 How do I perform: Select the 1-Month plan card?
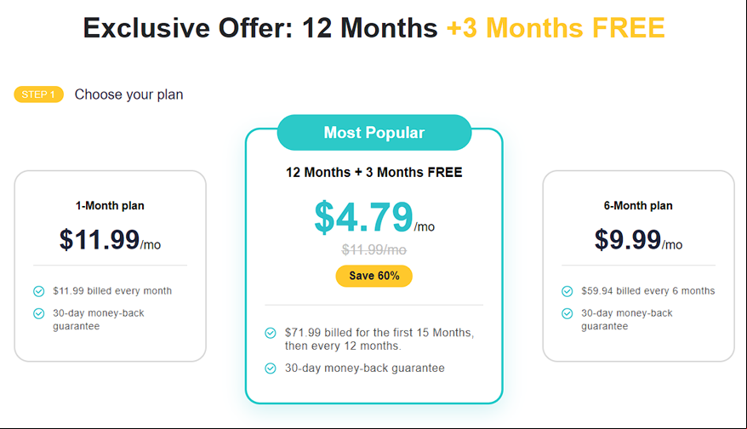coord(110,266)
